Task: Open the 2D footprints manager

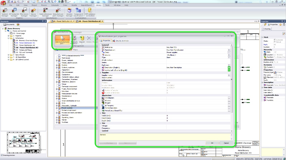Action: click(14, 12)
